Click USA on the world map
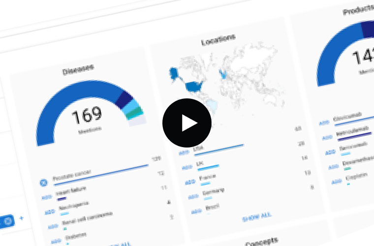 (x=193, y=87)
